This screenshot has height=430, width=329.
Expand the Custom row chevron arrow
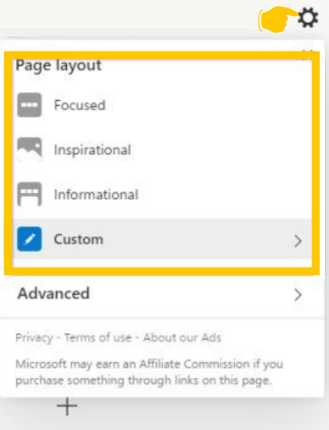click(298, 241)
